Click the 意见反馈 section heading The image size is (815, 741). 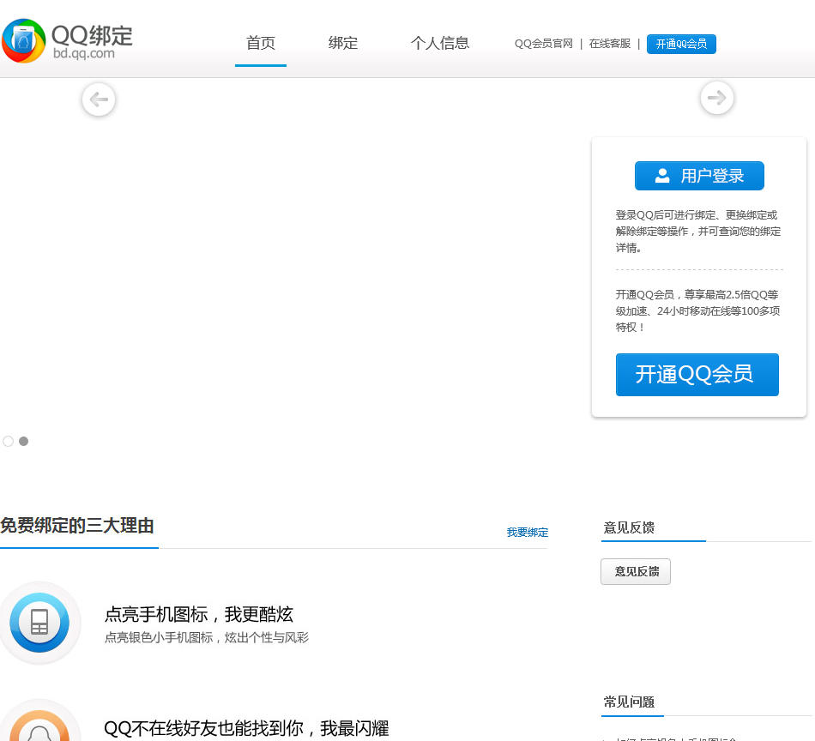[x=629, y=528]
